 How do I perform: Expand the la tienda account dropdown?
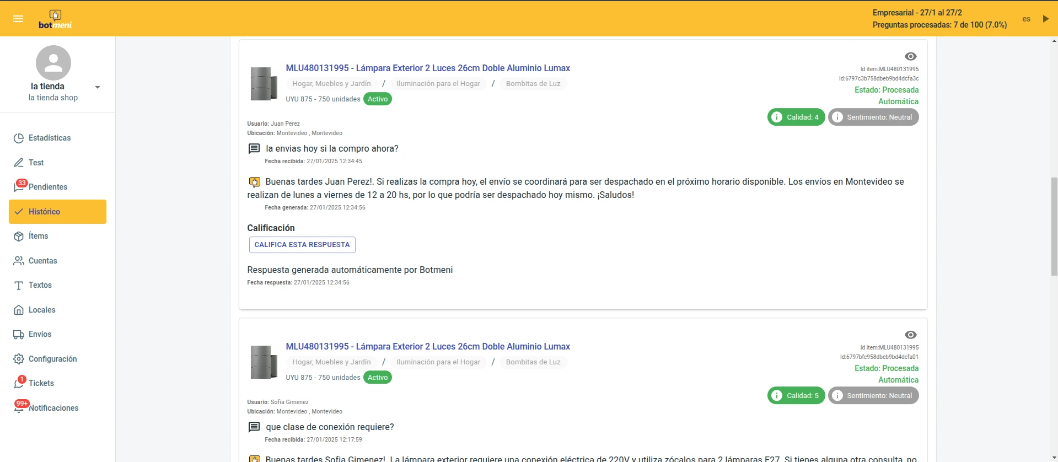click(x=98, y=87)
